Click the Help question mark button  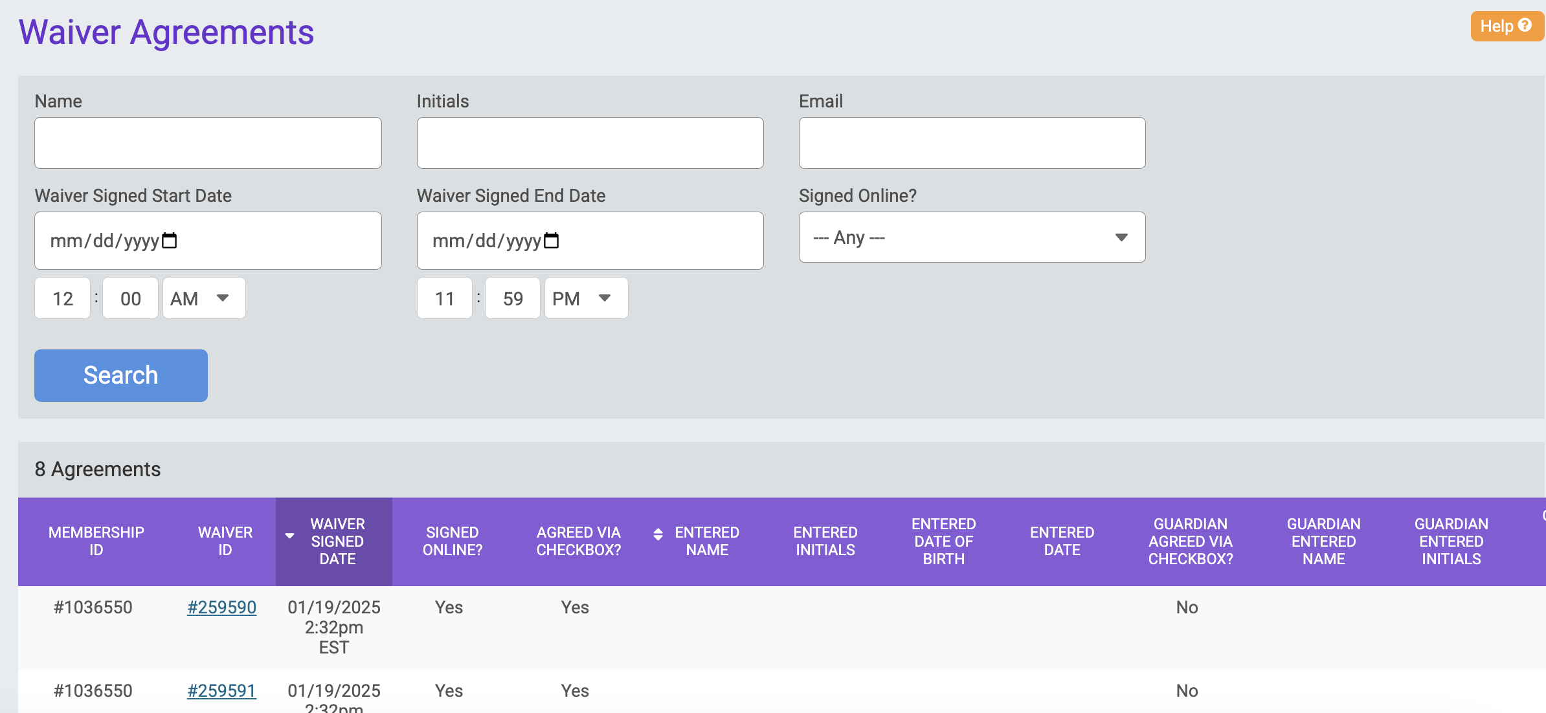1506,26
